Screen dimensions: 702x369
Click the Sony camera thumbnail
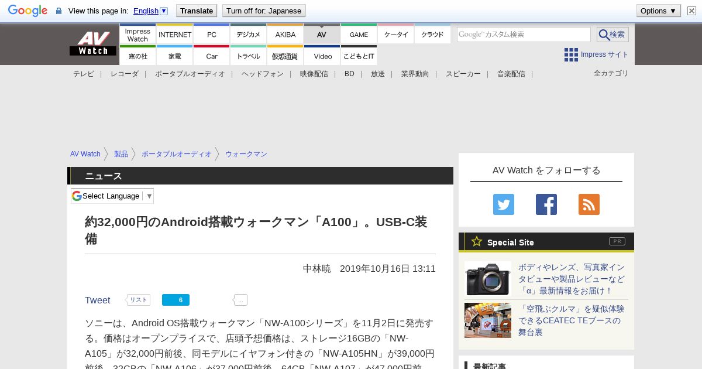coord(488,279)
